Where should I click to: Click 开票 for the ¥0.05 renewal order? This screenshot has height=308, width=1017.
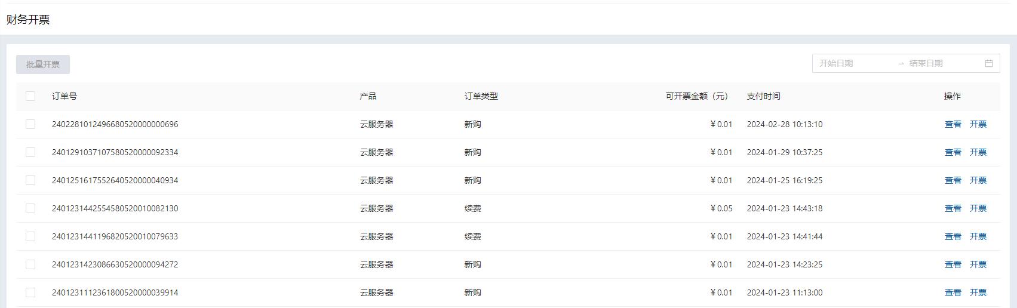[x=978, y=208]
